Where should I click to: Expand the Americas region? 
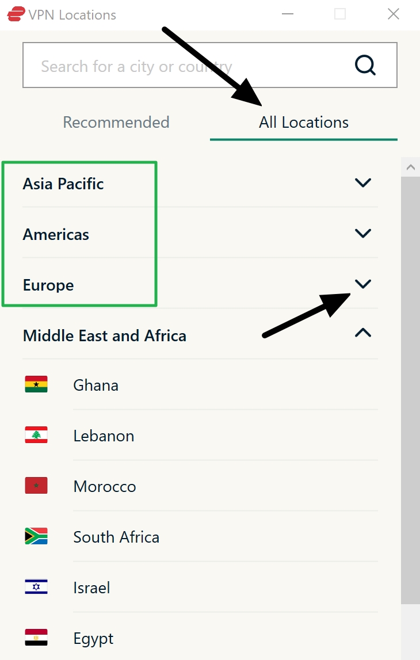[x=362, y=233]
